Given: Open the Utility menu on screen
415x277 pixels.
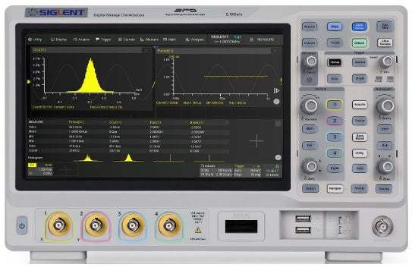Looking at the screenshot, I should [35, 39].
